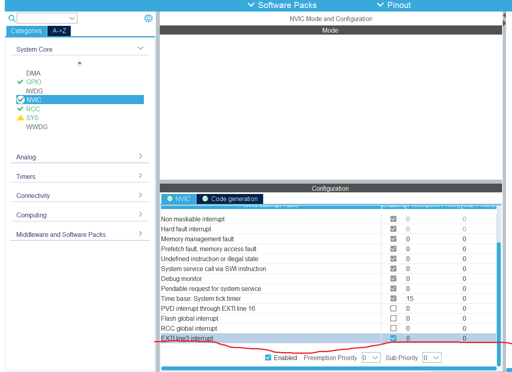The image size is (512, 372).
Task: Toggle Debug monitor enabled checkbox
Action: pyautogui.click(x=394, y=279)
